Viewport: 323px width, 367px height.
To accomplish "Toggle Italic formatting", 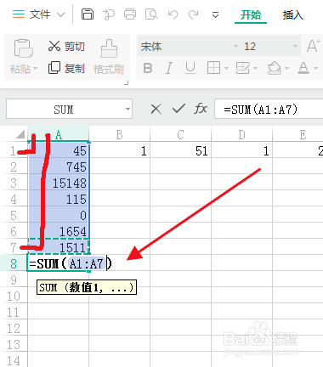I will tap(169, 68).
